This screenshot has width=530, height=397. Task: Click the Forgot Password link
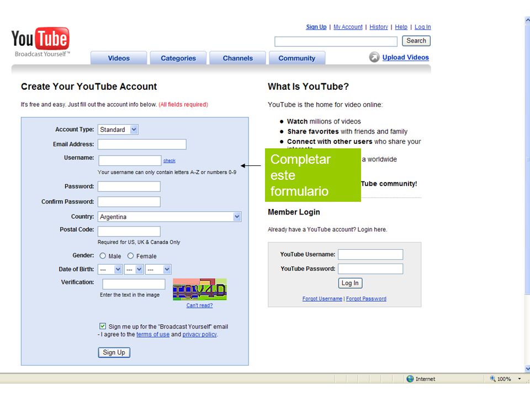366,299
